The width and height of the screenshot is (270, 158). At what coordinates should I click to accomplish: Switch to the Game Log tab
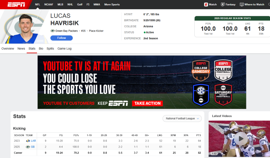click(64, 49)
